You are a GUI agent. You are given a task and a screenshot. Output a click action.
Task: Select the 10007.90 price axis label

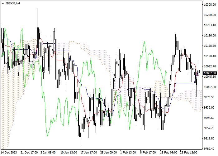pos(210,87)
